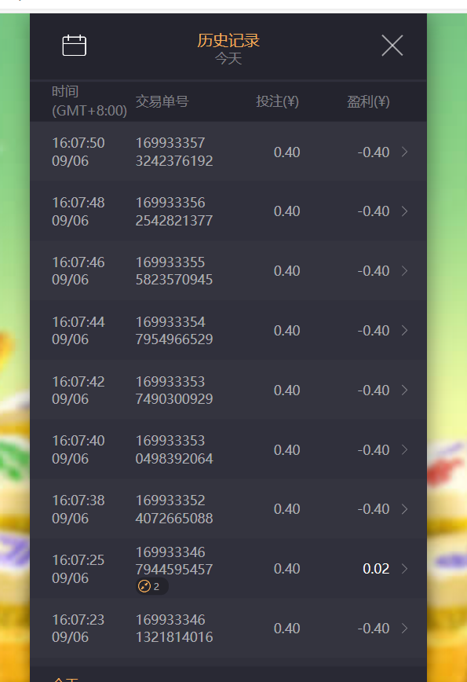Click the 0.40 bet in the 16:07:25 row

[286, 569]
